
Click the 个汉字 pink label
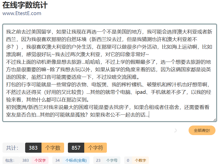(40, 160)
